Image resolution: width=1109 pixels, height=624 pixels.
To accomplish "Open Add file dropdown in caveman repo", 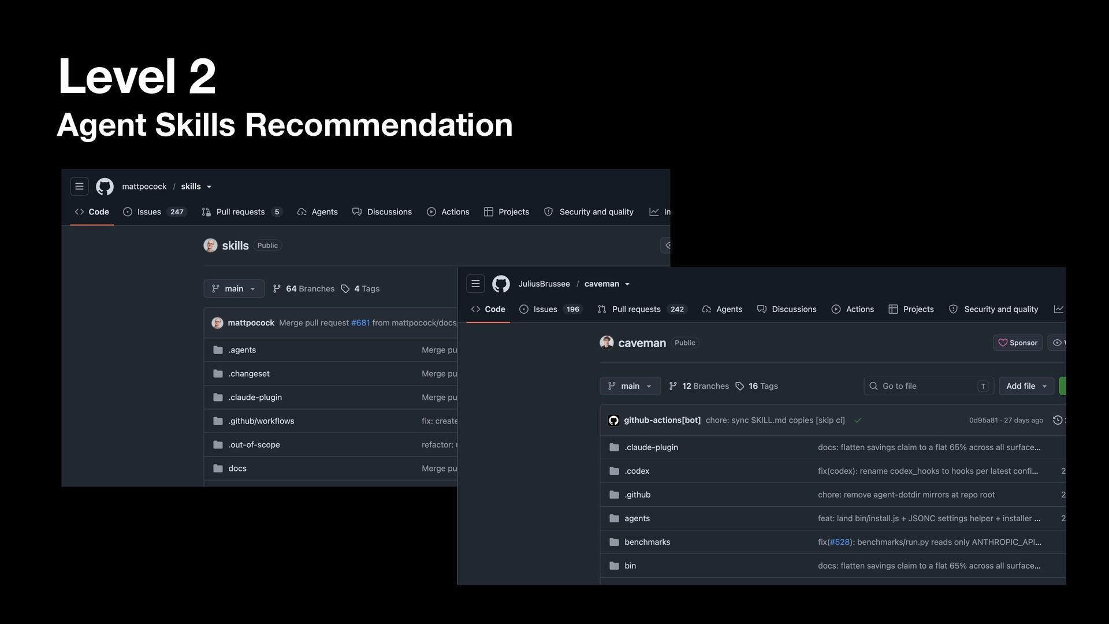I will (x=1026, y=386).
